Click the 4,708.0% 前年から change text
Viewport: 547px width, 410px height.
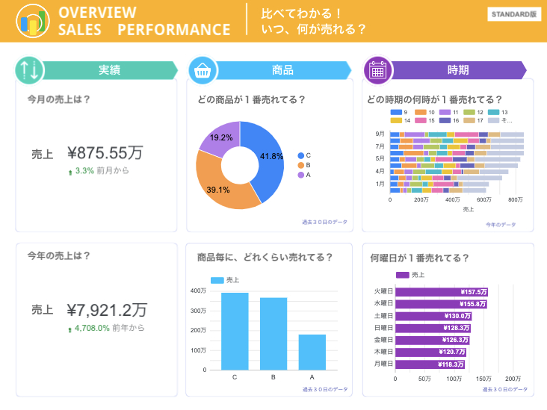[x=110, y=328]
